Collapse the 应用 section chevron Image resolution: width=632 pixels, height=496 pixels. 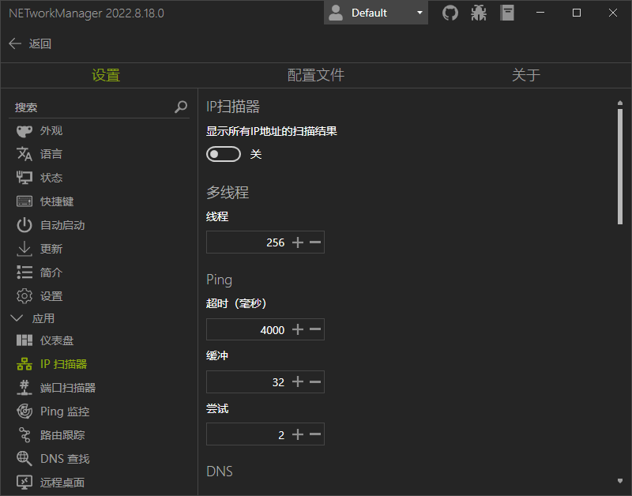coord(17,318)
